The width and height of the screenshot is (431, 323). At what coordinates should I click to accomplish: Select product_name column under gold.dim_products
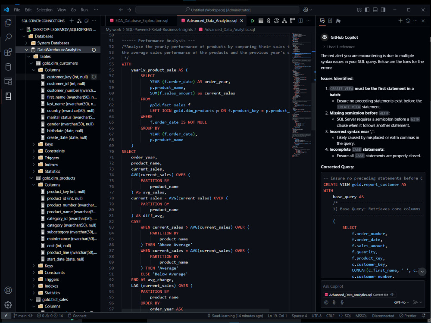click(x=72, y=212)
